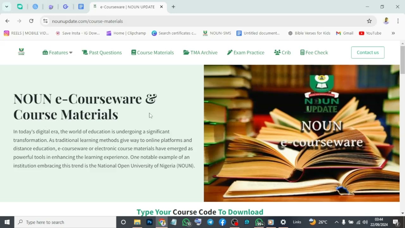Close the e-Courseware NOUN UPDATE tab
The image size is (405, 228).
(x=161, y=7)
